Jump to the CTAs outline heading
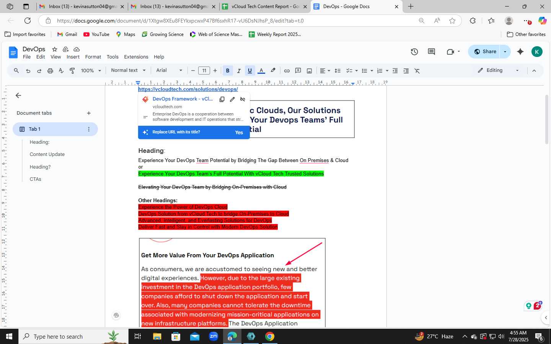Viewport: 551px width, 344px height. (36, 179)
